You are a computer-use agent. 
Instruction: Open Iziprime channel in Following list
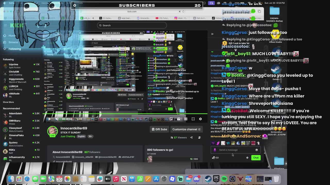click(21, 66)
